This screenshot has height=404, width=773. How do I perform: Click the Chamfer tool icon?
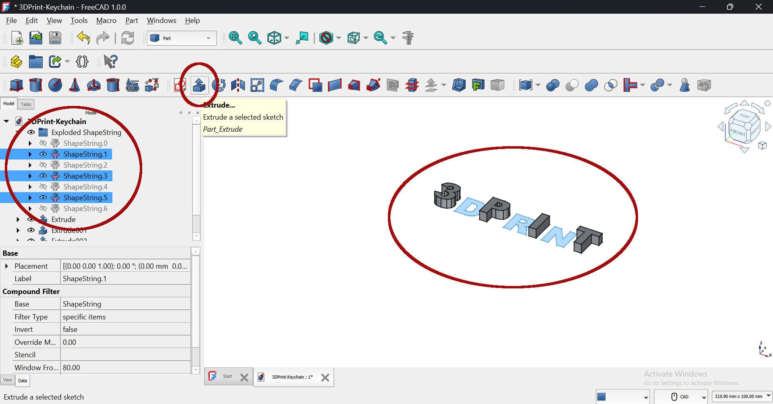coord(296,85)
